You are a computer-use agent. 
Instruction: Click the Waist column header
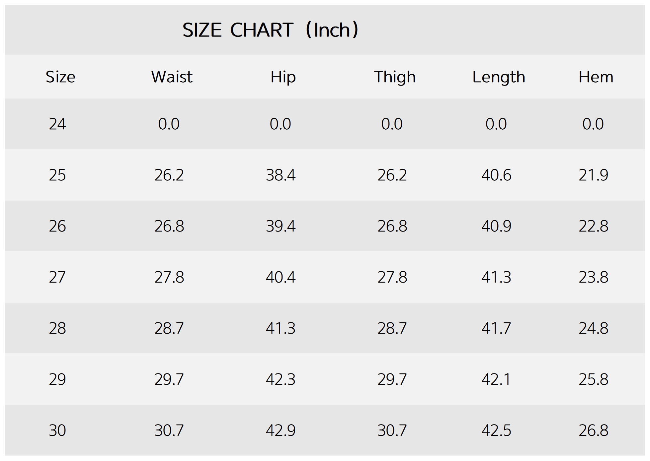[x=172, y=77]
